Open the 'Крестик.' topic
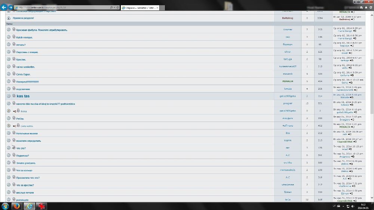The image size is (374, 210). (x=21, y=60)
